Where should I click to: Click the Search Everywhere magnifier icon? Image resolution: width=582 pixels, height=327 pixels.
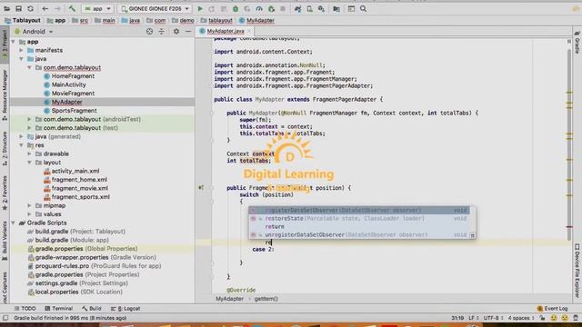pos(363,8)
